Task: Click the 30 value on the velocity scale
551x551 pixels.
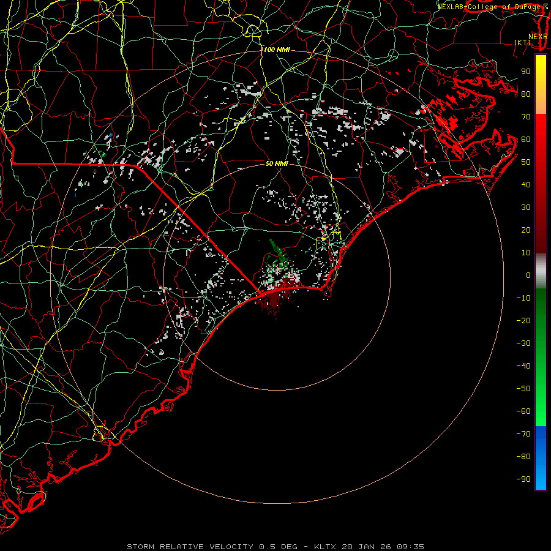Action: 526,208
